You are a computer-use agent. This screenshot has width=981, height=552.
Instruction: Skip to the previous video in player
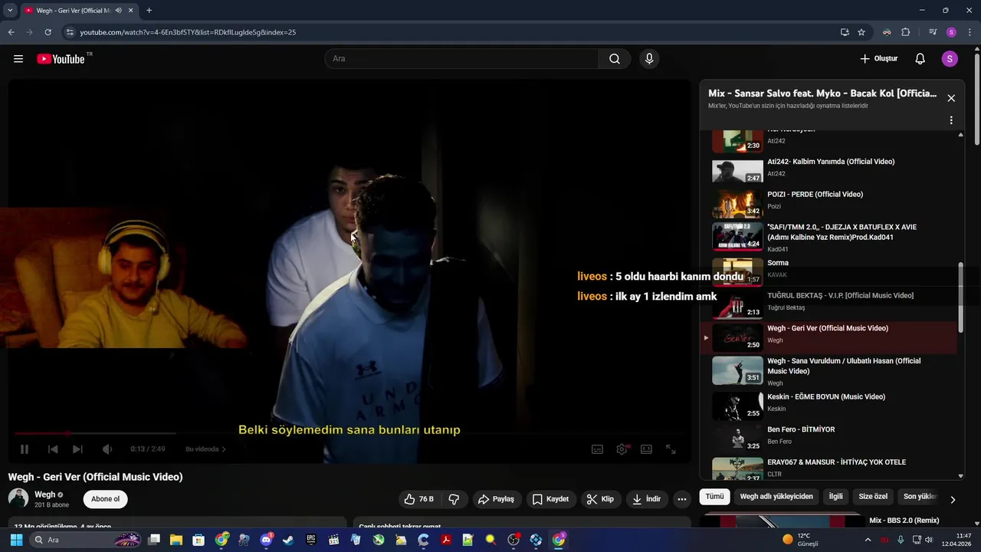53,449
